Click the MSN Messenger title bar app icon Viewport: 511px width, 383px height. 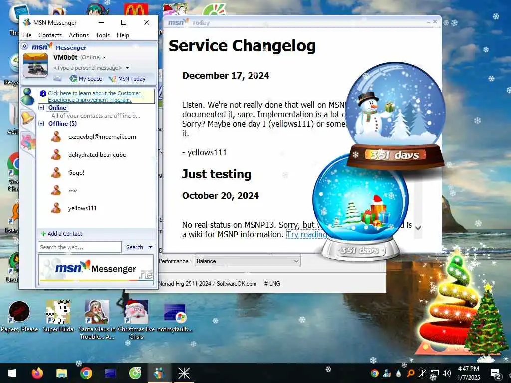pyautogui.click(x=27, y=22)
